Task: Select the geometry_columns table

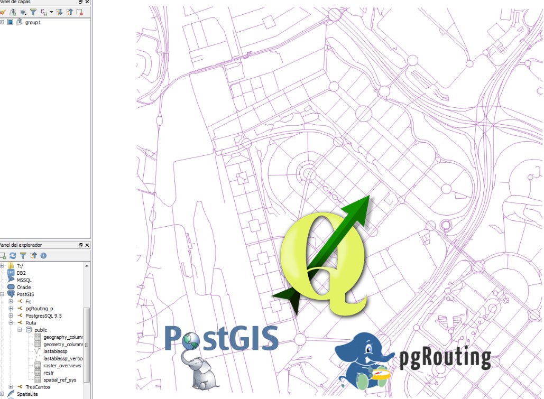Action: coord(63,344)
